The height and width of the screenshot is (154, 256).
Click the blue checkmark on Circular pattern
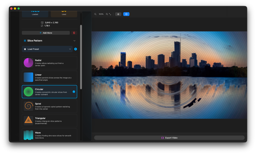pyautogui.click(x=74, y=92)
